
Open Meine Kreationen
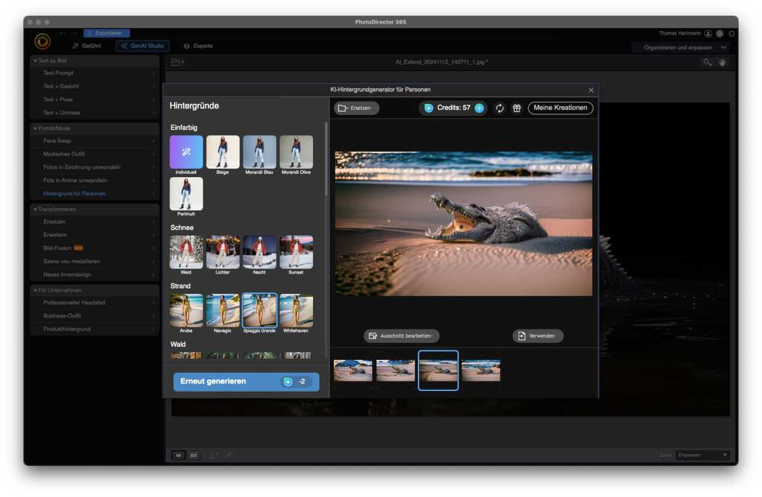click(560, 108)
